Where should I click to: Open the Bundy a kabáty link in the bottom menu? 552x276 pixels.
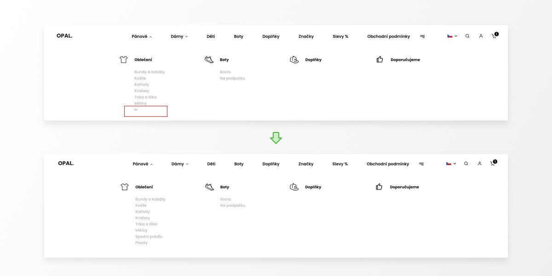150,199
